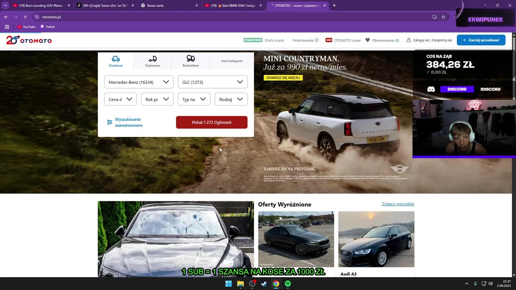Close the Nowa karta tab
This screenshot has width=516, height=290.
197,6
